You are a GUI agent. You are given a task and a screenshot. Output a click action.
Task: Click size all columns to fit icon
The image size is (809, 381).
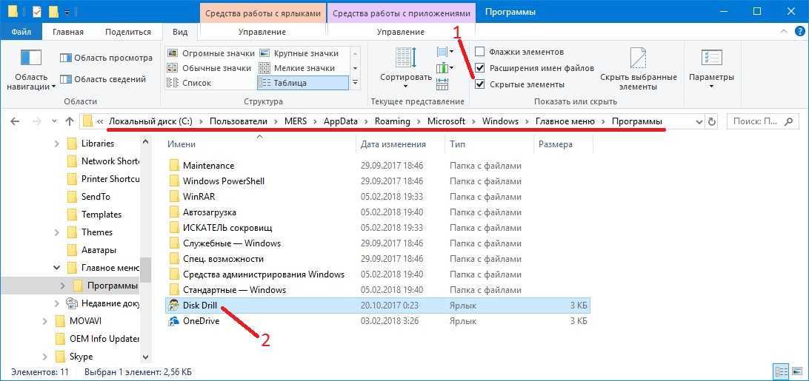point(442,84)
